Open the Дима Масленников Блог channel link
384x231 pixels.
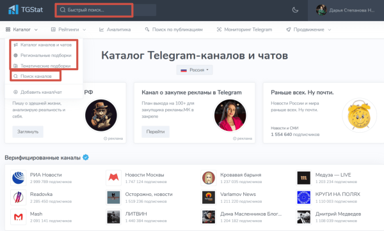click(251, 214)
